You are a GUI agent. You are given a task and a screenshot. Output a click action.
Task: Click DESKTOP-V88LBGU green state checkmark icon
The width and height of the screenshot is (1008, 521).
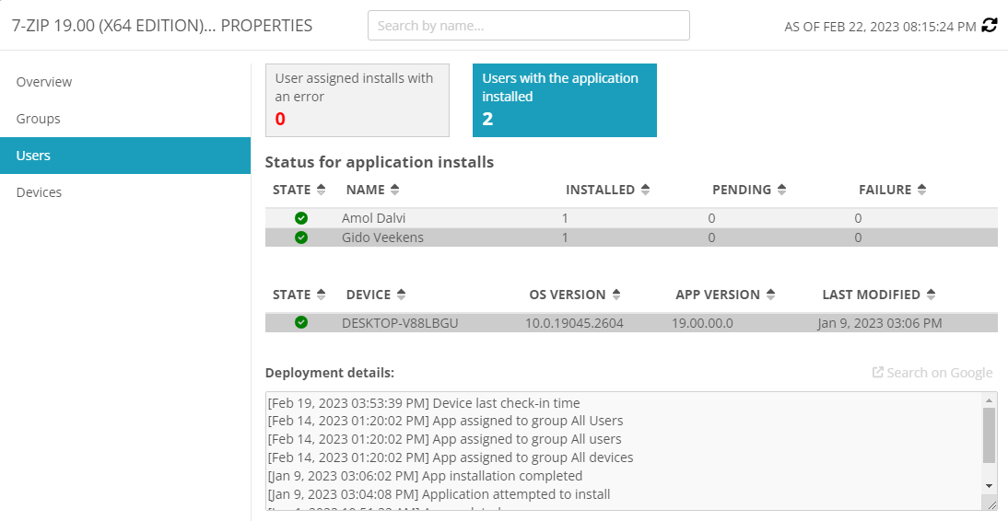pyautogui.click(x=301, y=323)
